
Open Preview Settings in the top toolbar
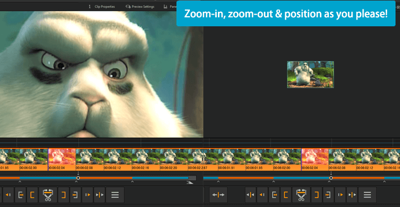(143, 7)
